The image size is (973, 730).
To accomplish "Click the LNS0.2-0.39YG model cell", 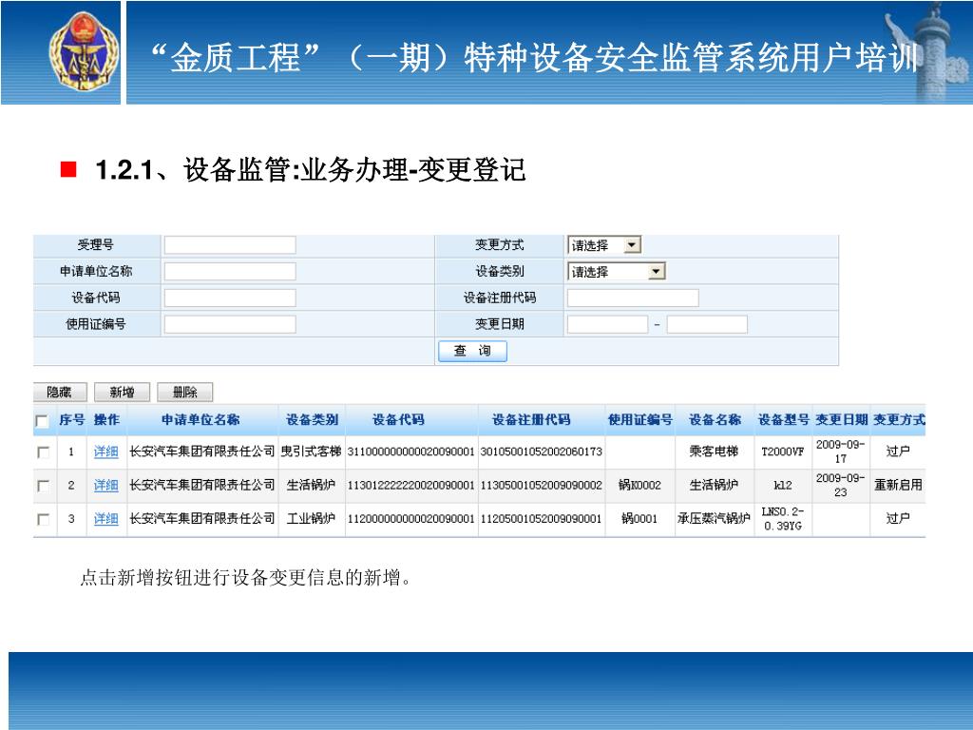I will pyautogui.click(x=783, y=519).
